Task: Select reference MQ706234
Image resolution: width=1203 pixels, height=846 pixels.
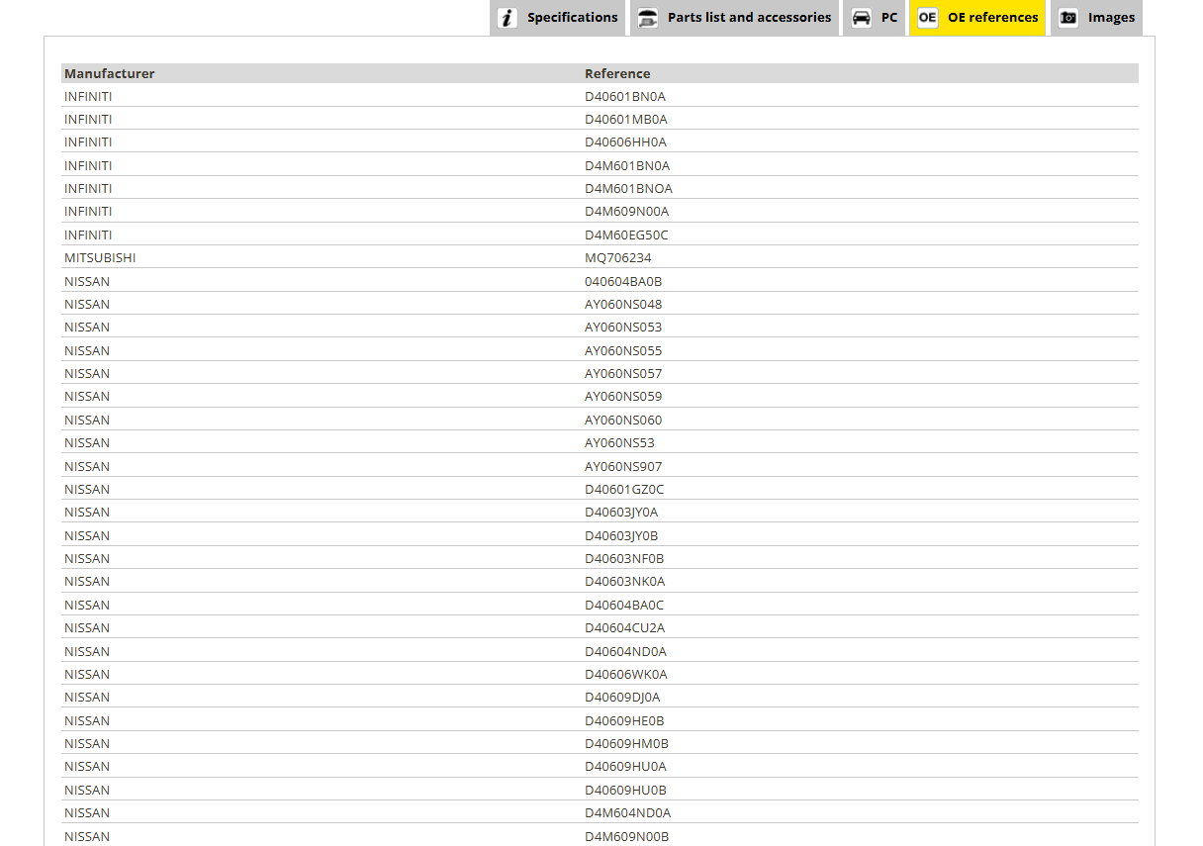Action: (618, 257)
